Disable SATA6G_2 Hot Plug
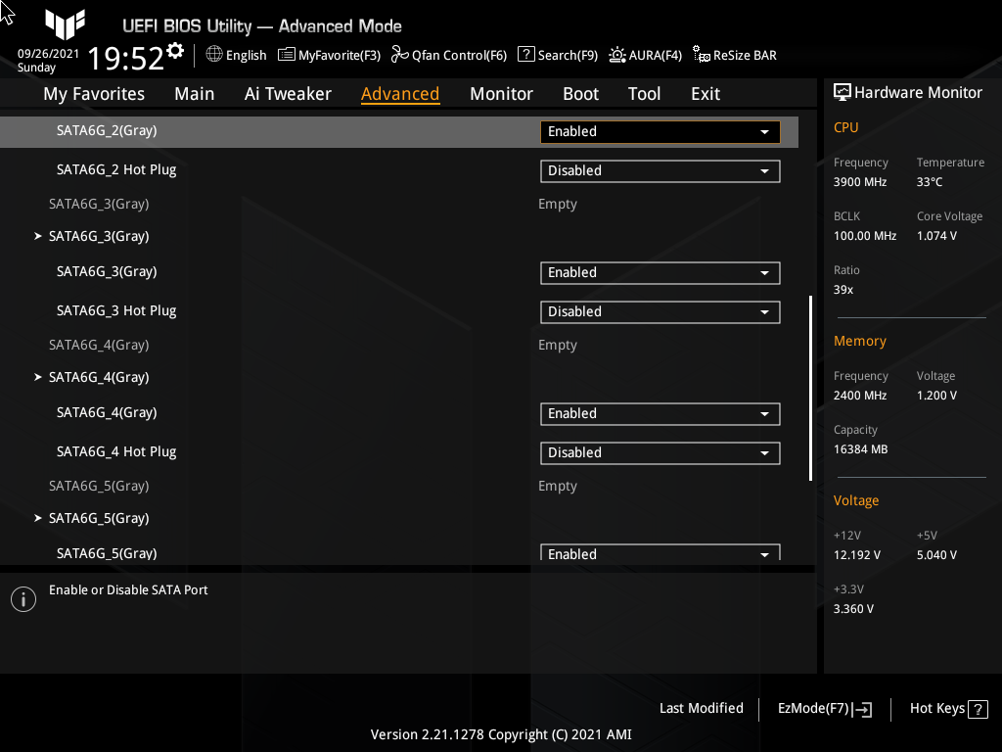 pyautogui.click(x=660, y=170)
